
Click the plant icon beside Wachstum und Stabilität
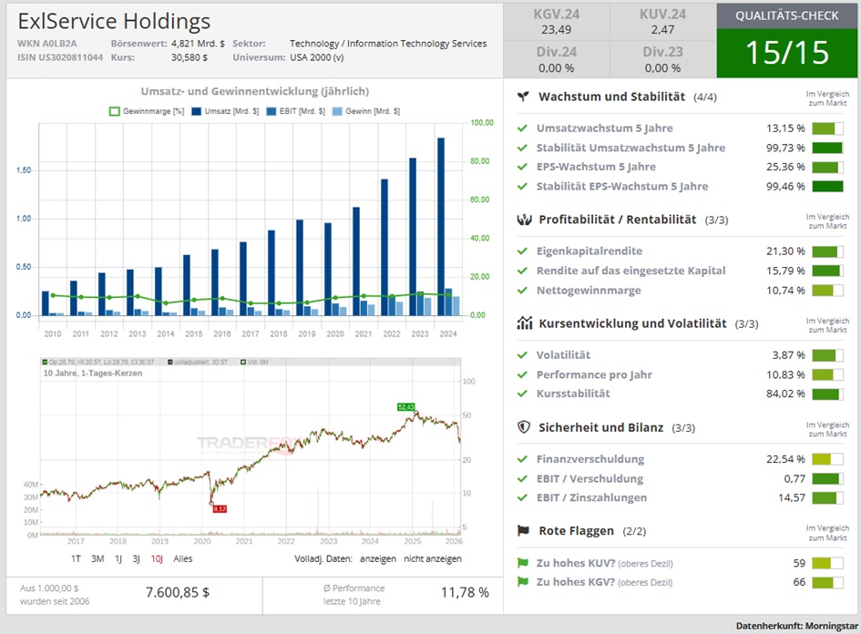[x=523, y=96]
